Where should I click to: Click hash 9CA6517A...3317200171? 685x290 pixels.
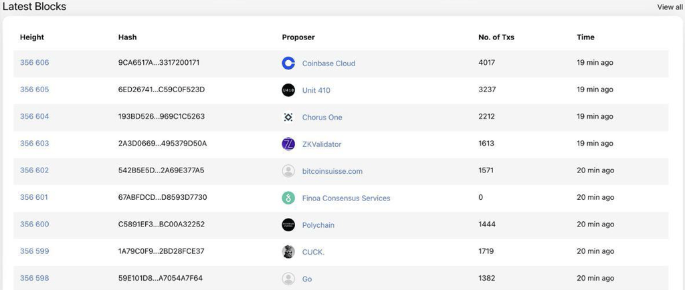(x=159, y=63)
